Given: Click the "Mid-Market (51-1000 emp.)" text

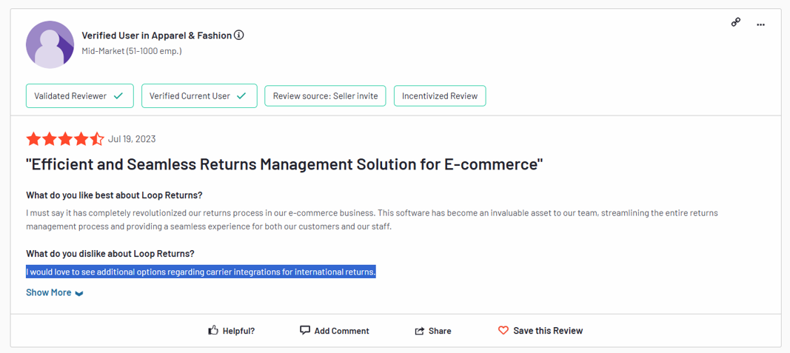Looking at the screenshot, I should tap(132, 51).
